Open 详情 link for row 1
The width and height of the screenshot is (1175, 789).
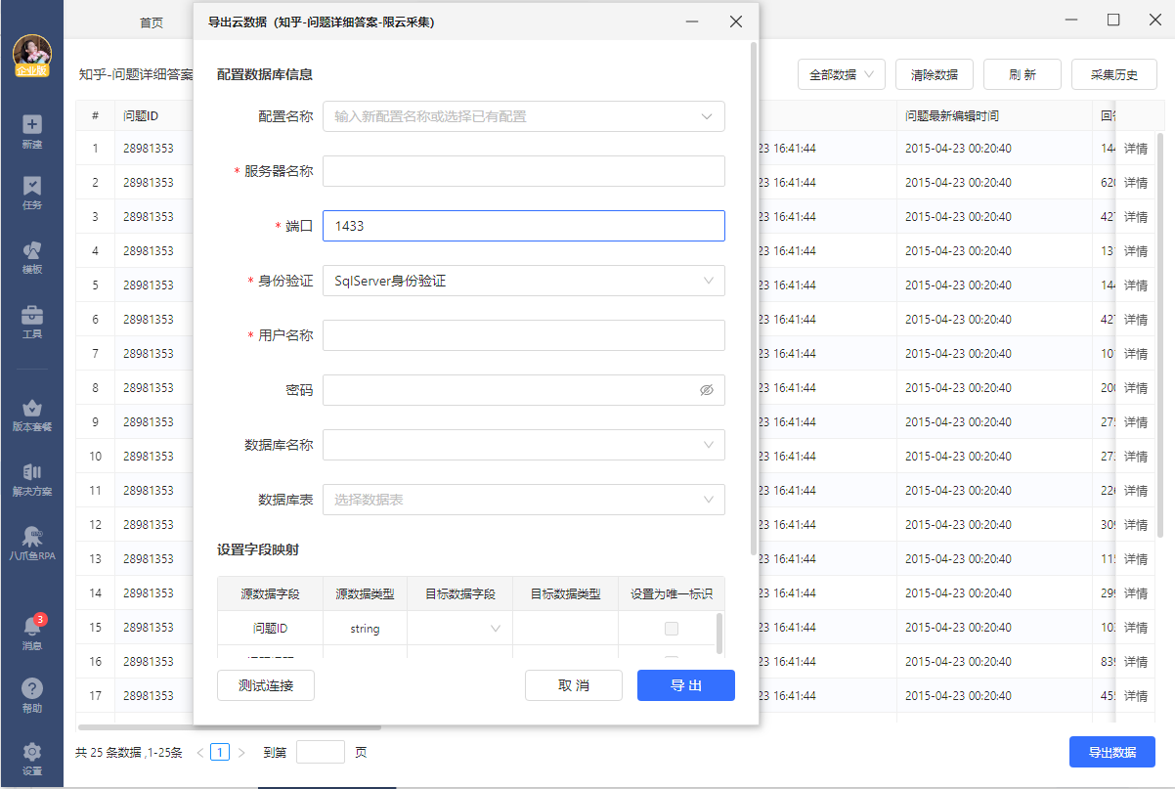coord(1135,149)
